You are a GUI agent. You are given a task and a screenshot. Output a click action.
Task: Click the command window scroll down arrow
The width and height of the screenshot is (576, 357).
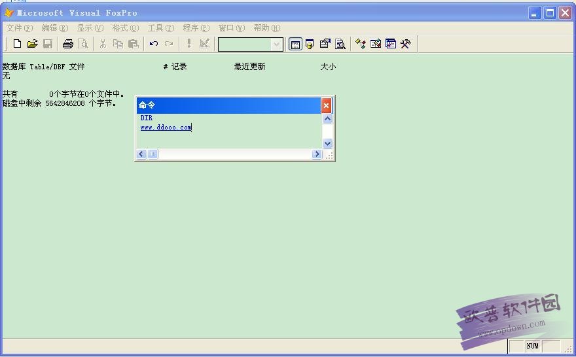pos(327,143)
